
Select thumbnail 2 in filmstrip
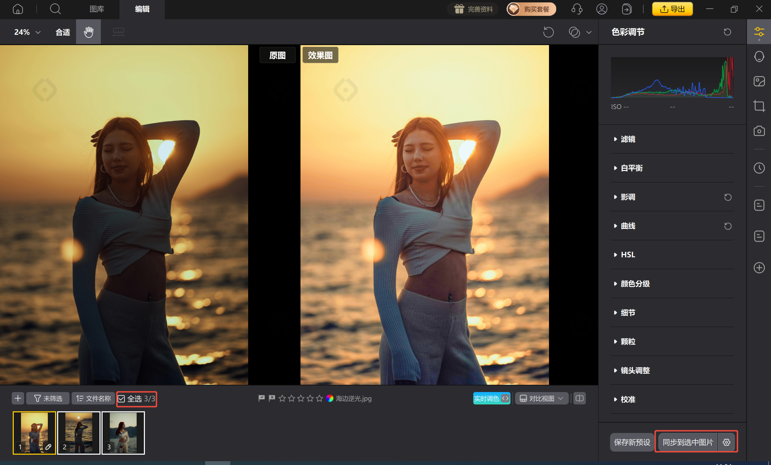pos(79,433)
